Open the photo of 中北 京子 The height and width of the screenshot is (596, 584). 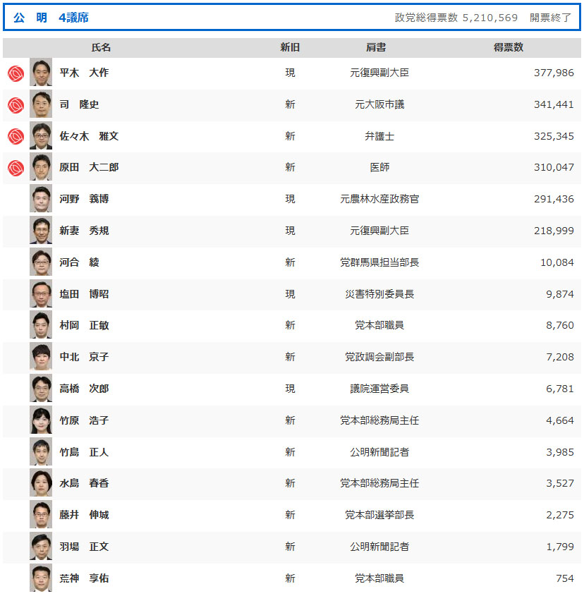pyautogui.click(x=41, y=357)
